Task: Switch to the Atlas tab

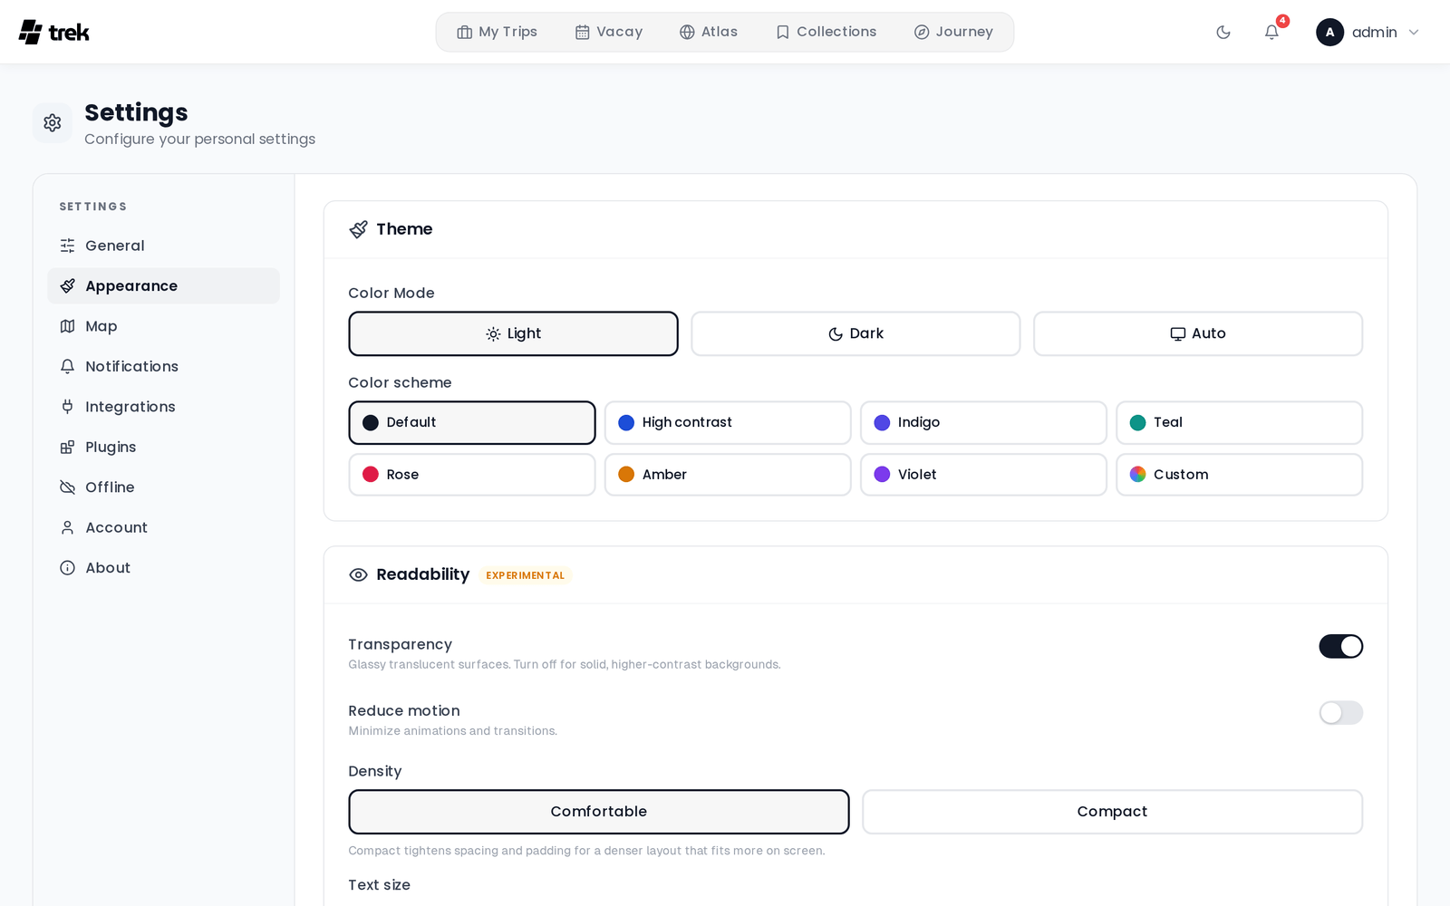Action: pos(709,32)
